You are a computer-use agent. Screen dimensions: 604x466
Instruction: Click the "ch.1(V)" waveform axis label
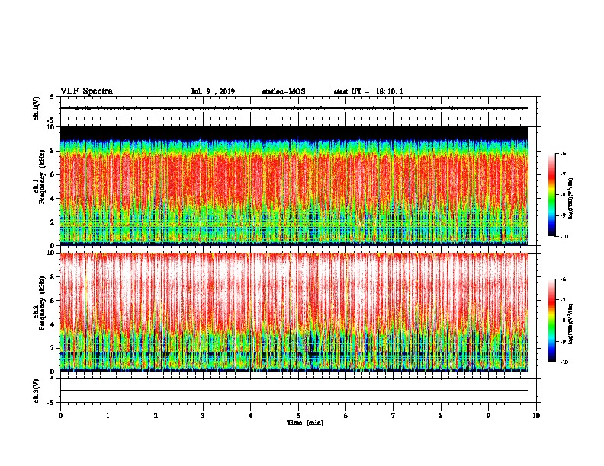pos(36,108)
